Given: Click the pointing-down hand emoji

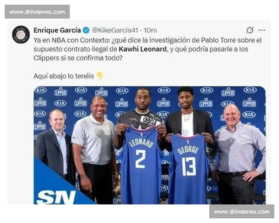Looking at the screenshot, I should [100, 76].
